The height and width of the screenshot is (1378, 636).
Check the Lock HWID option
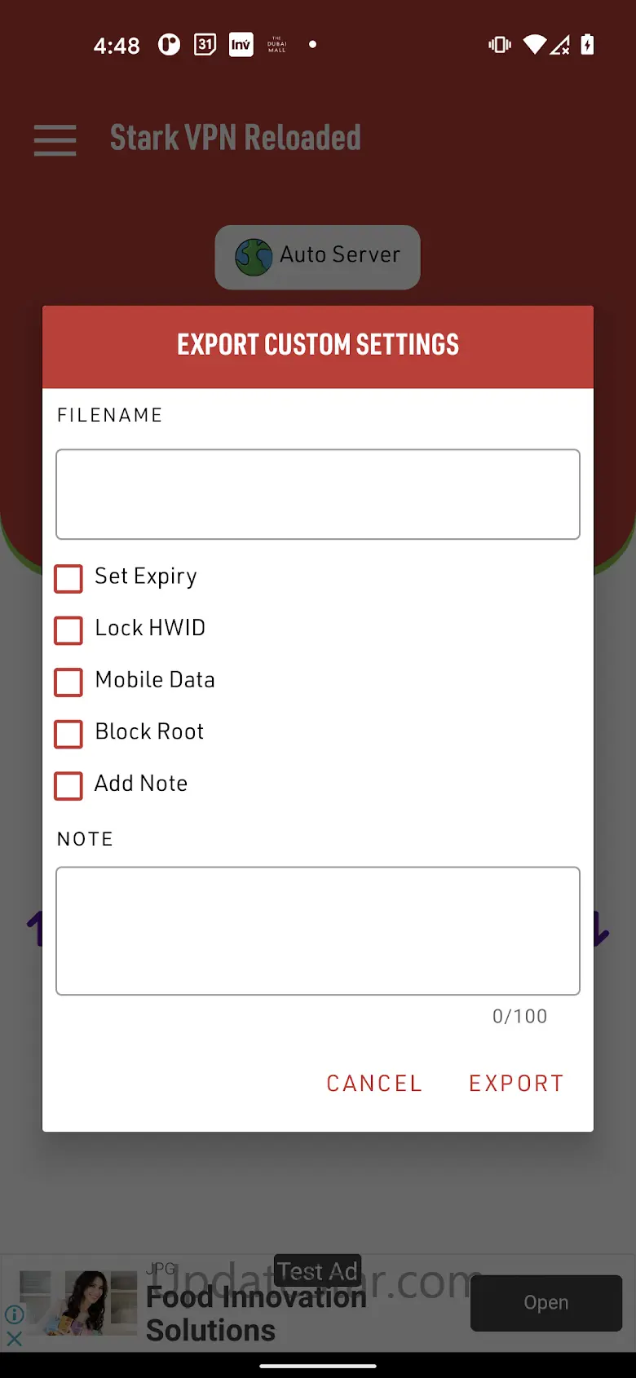point(68,629)
